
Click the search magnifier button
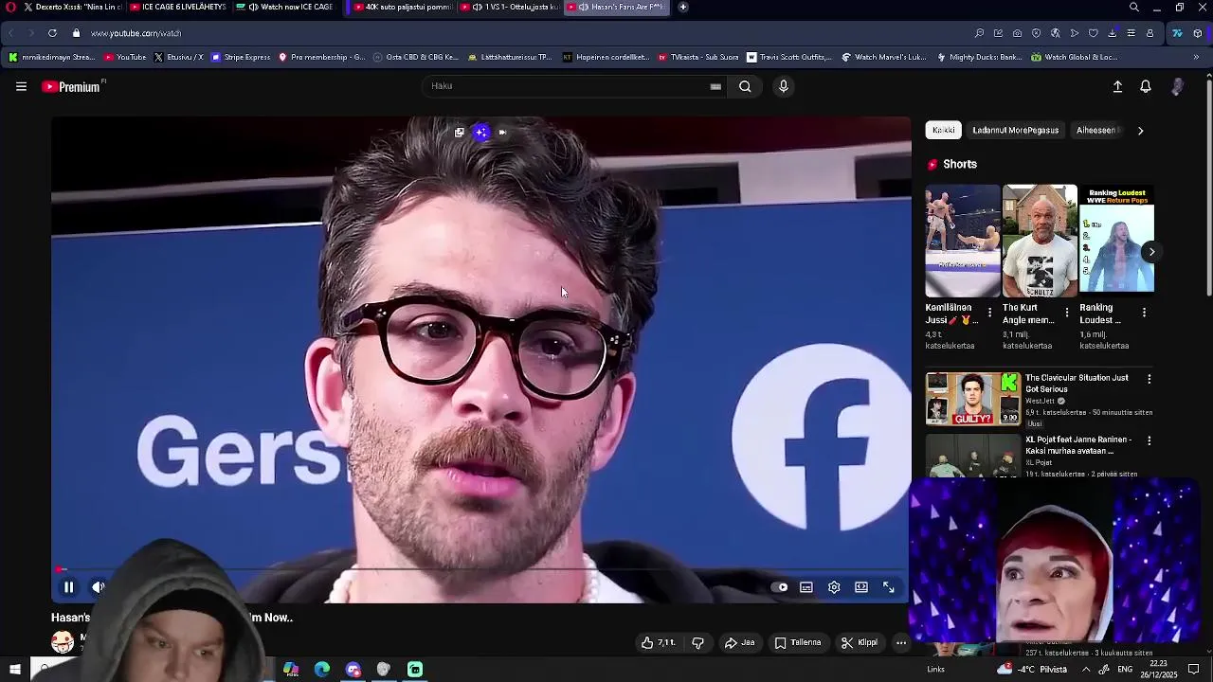[745, 86]
